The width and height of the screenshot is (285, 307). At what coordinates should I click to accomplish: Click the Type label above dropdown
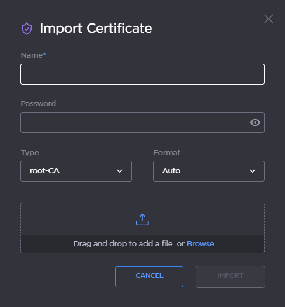pos(30,153)
